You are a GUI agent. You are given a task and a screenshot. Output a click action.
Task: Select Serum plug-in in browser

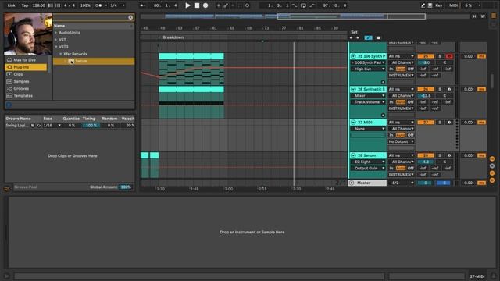click(x=94, y=61)
